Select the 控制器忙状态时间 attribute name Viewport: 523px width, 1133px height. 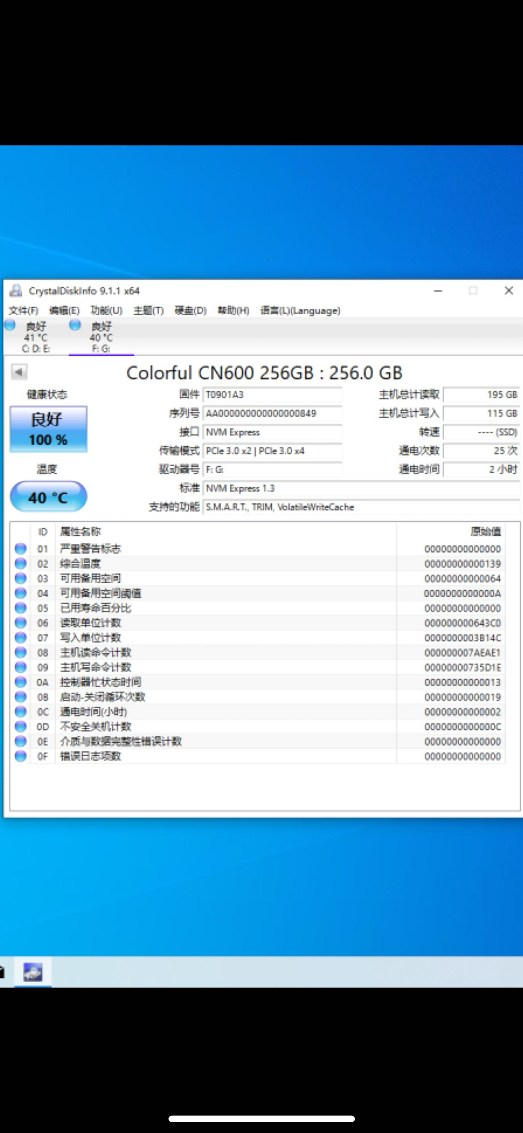(x=101, y=682)
